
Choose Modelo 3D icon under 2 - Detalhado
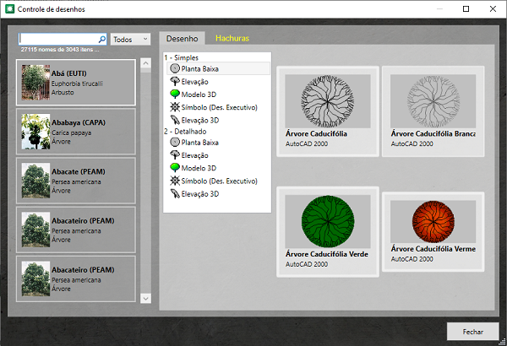tap(175, 168)
